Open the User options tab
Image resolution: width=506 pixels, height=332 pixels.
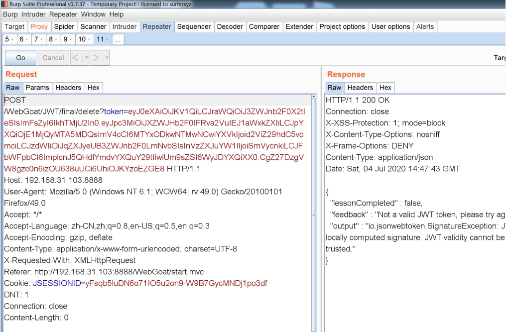point(391,26)
